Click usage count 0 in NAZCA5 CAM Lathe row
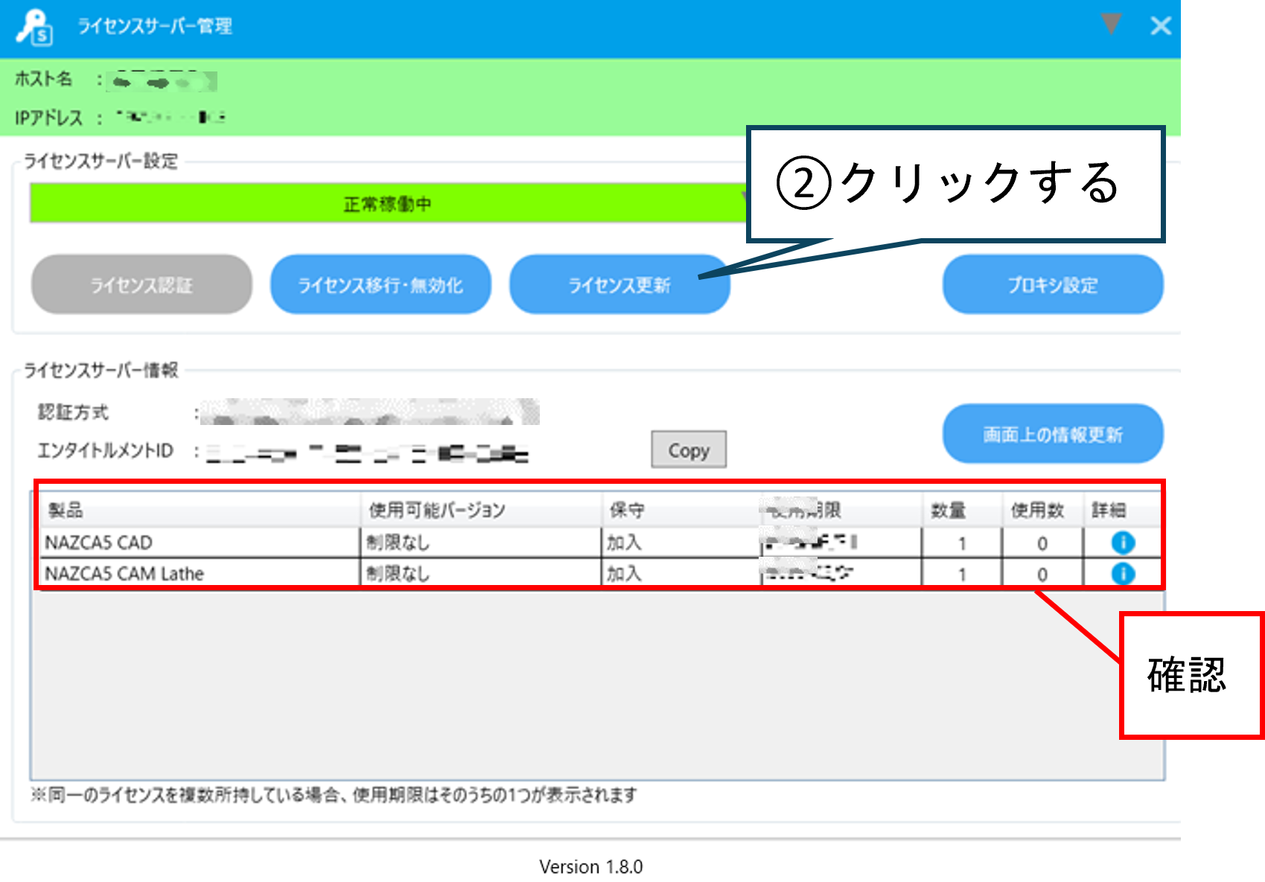This screenshot has width=1265, height=882. [1042, 575]
